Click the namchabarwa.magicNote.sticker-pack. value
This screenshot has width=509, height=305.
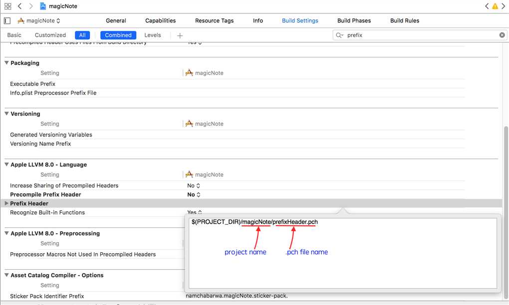click(x=237, y=296)
